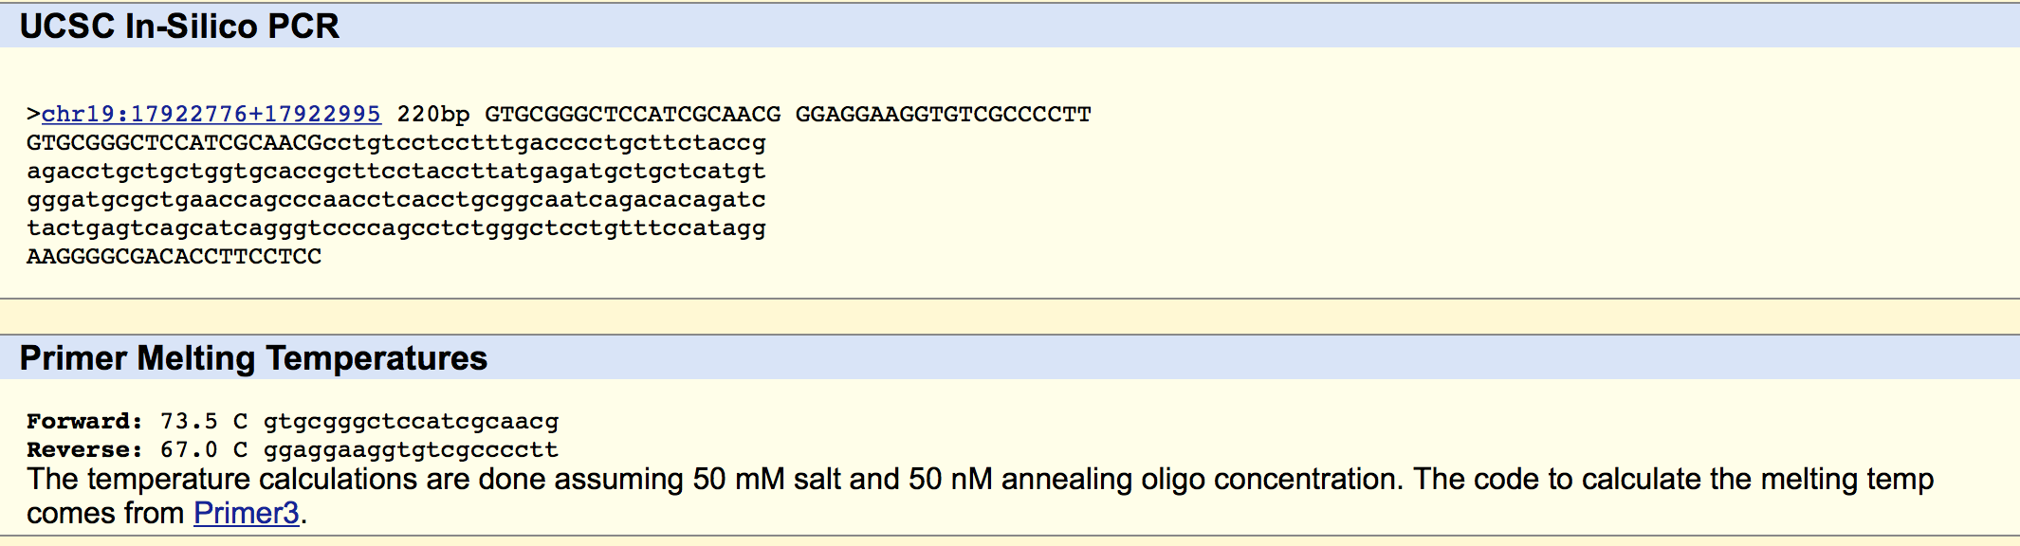This screenshot has width=2020, height=546.
Task: Click the UCSC In-Silico PCR heading
Action: click(179, 26)
